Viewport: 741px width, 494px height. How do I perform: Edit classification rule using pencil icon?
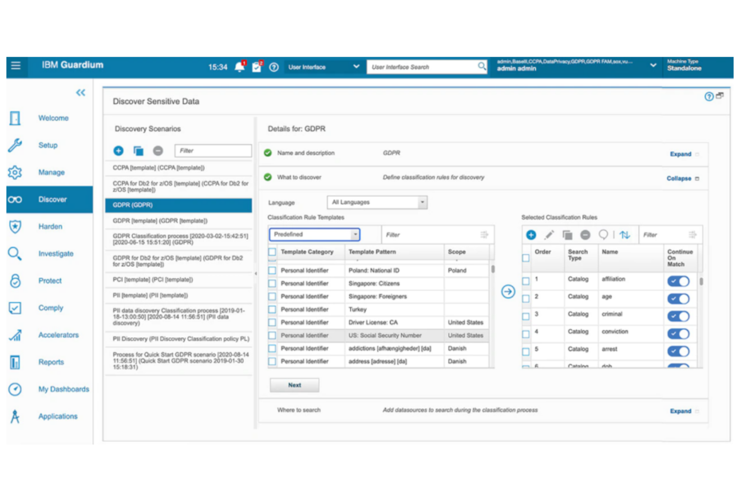(549, 234)
